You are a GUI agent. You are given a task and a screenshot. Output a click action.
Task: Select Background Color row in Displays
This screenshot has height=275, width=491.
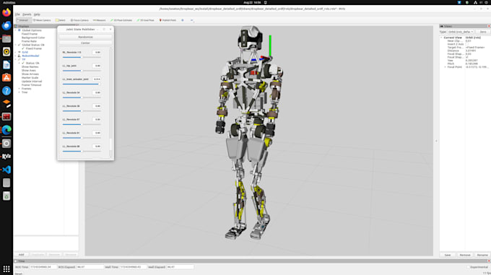(33, 38)
